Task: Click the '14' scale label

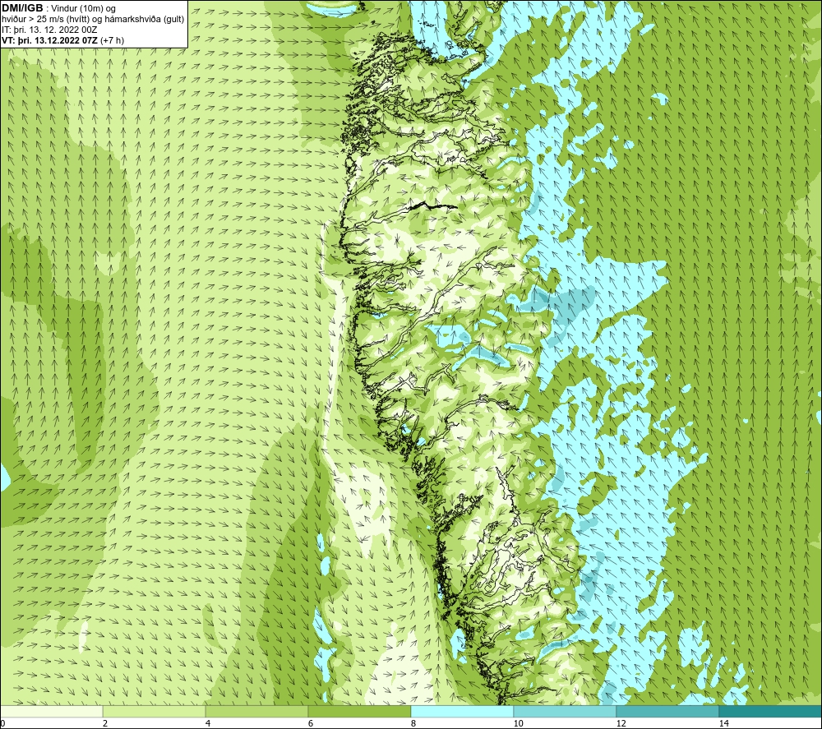Action: click(723, 723)
